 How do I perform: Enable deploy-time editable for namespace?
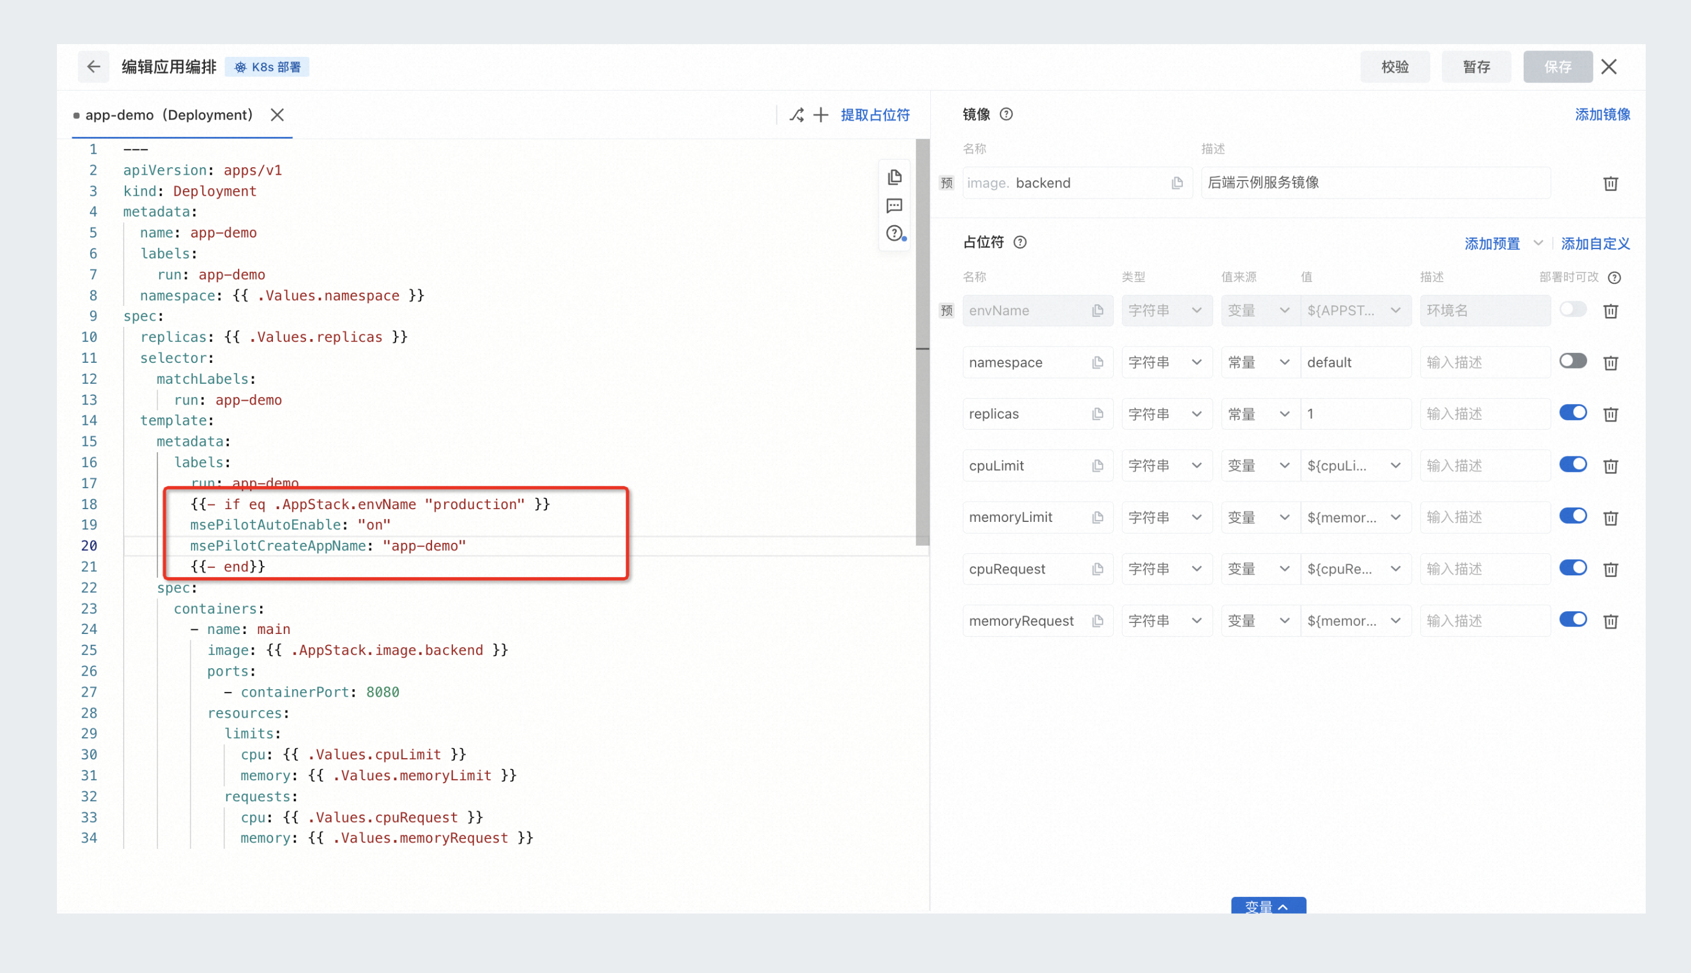pos(1573,361)
